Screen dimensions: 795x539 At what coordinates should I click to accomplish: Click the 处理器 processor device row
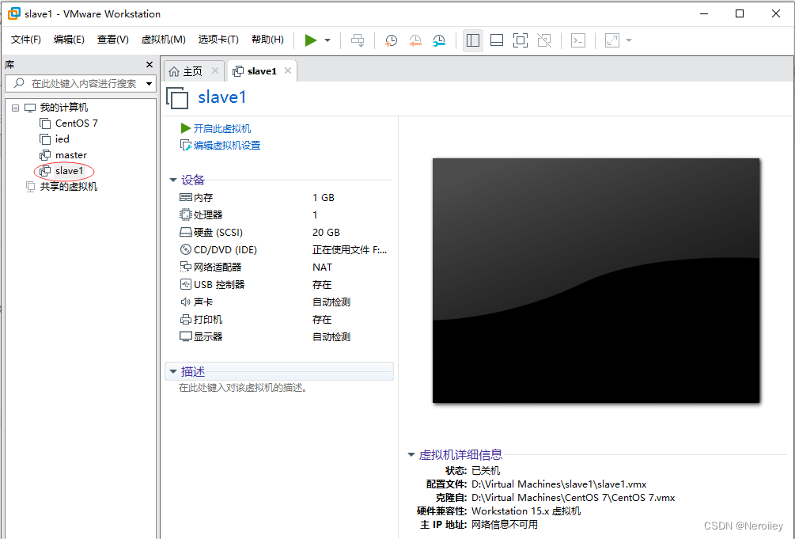point(284,214)
